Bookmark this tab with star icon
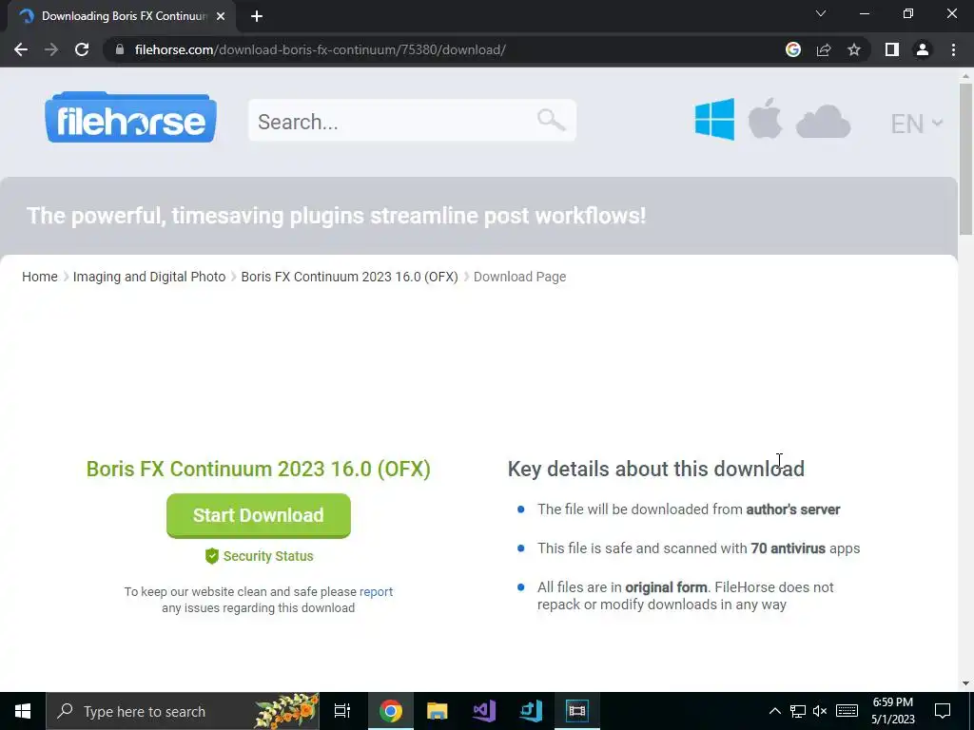This screenshot has width=974, height=730. (854, 49)
